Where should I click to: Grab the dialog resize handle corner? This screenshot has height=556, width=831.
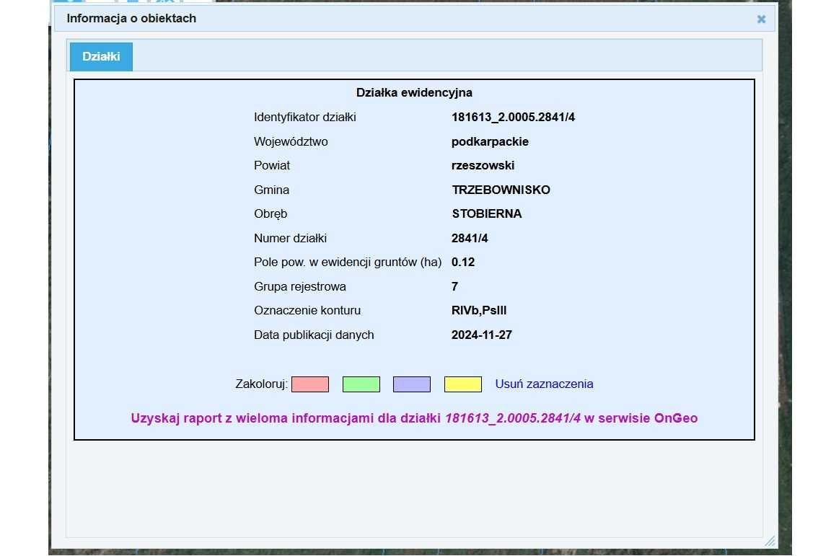(x=769, y=540)
